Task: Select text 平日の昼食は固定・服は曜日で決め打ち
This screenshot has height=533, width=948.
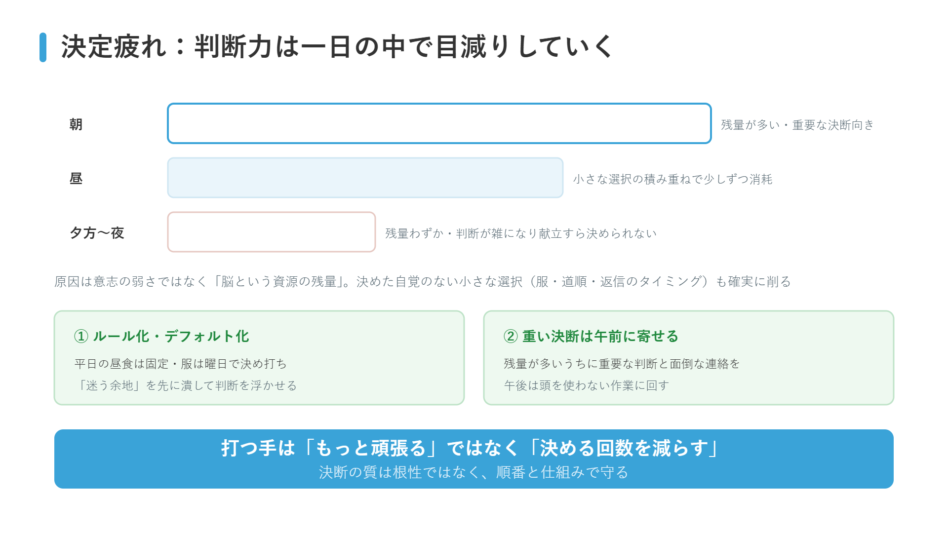Action: click(181, 364)
